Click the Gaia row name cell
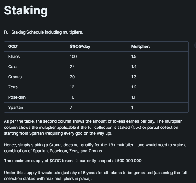 point(35,67)
